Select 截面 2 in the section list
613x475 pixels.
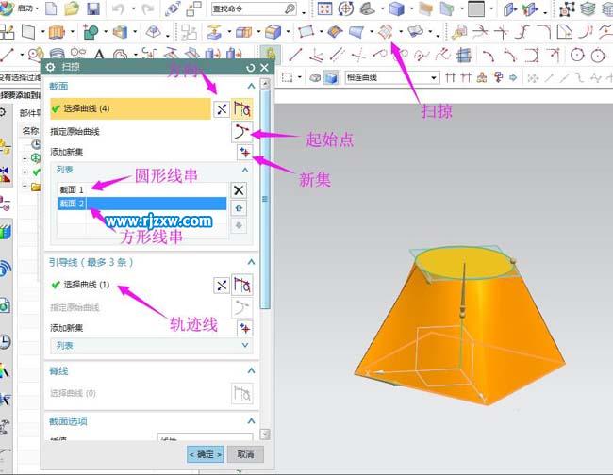tap(141, 204)
